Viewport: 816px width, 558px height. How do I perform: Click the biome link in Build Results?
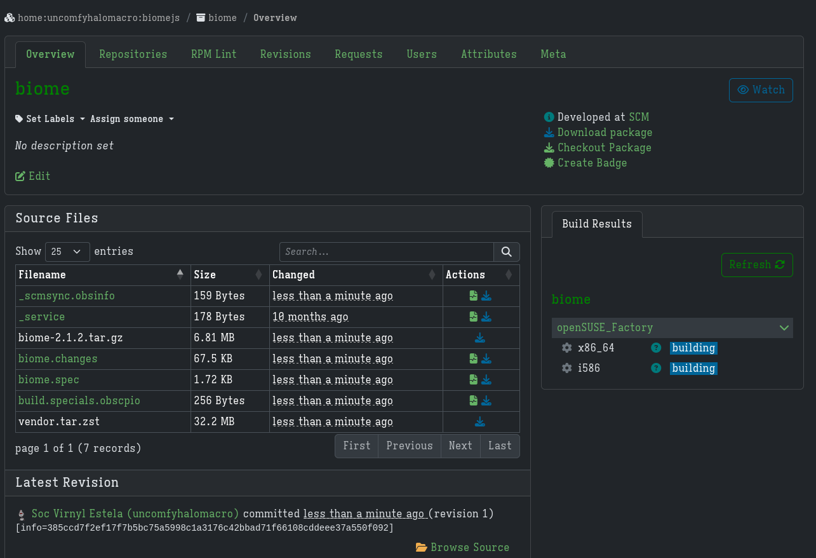(x=571, y=299)
